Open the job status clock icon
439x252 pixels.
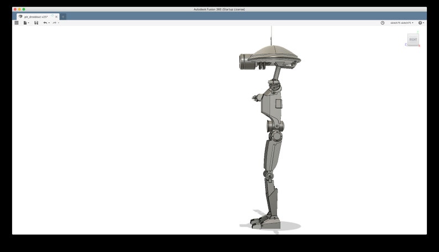tap(383, 23)
